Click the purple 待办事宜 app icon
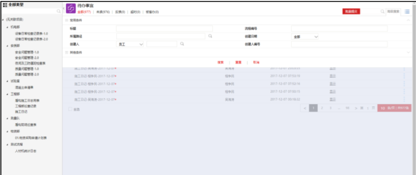This screenshot has width=416, height=175. (71, 8)
